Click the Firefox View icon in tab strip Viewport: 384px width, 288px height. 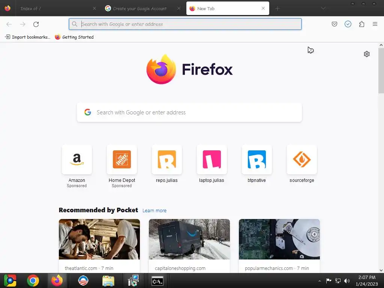(7, 8)
